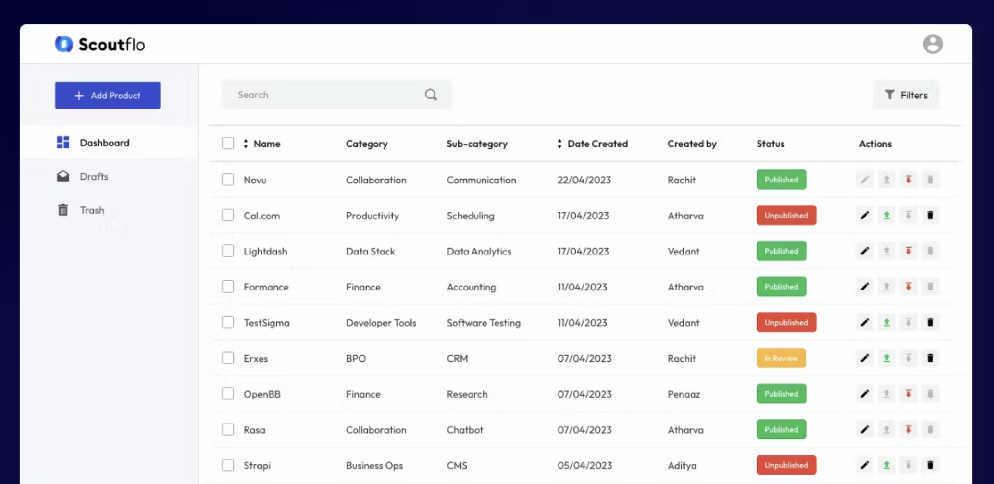Delete TestSigma using trash icon
This screenshot has width=994, height=484.
tap(930, 322)
